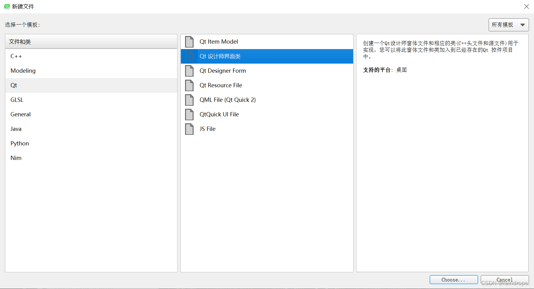Viewport: 534px width, 289px height.
Task: Open the 所有模板 template filter dropdown
Action: [509, 25]
